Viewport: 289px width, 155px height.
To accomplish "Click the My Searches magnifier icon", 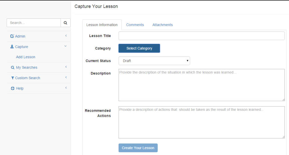I will 13,67.
